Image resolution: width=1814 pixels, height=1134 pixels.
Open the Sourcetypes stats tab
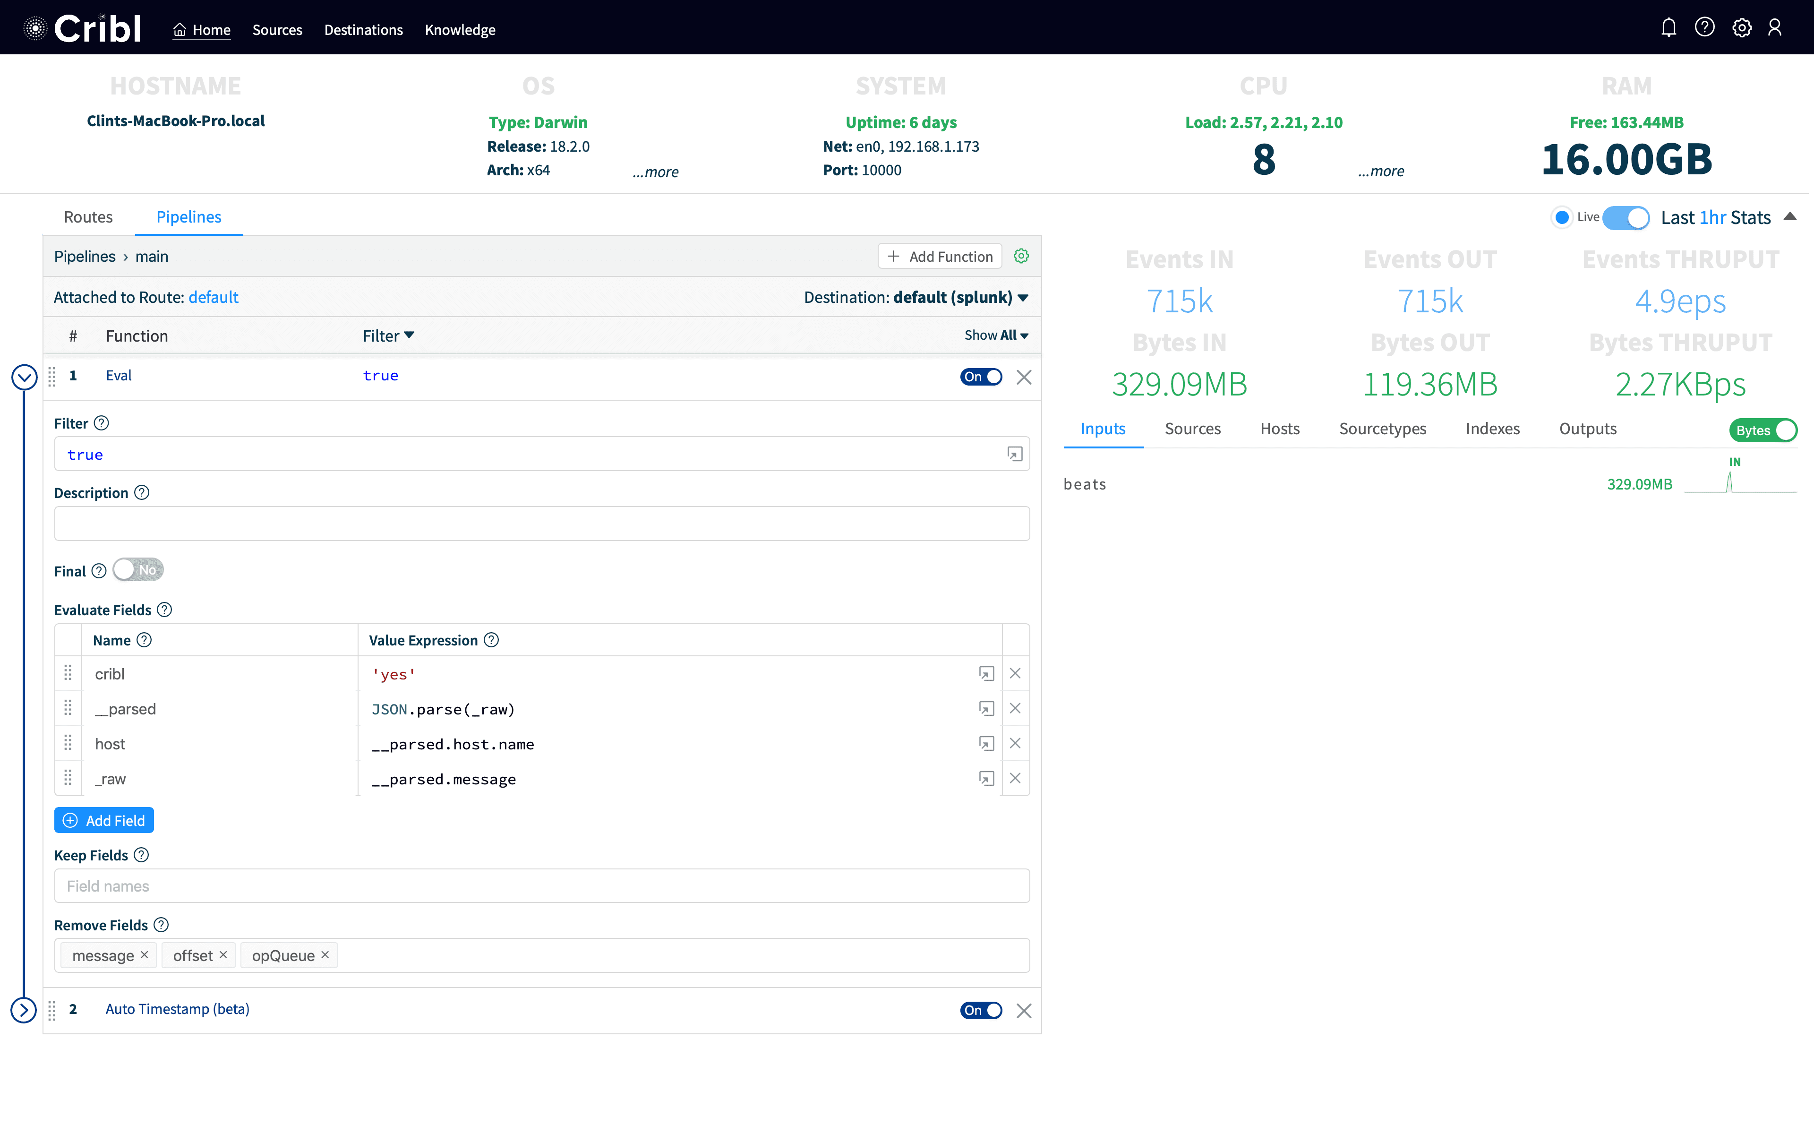coord(1382,429)
